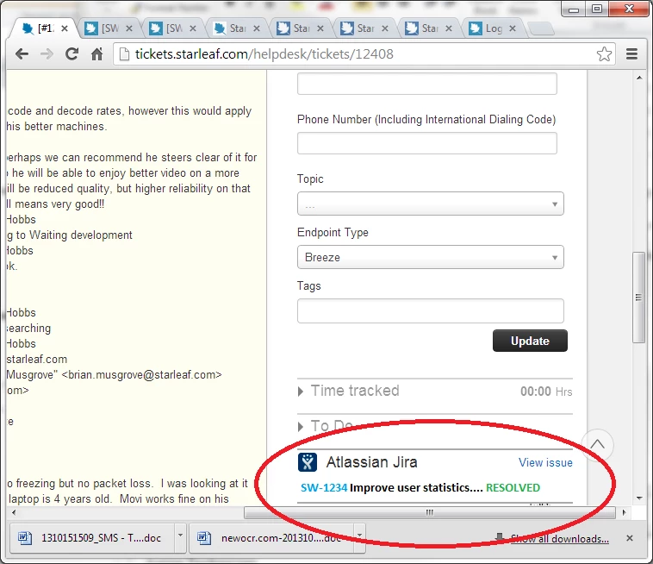Click the brian.musgrove@starleaf.com email text
This screenshot has height=564, width=653.
click(x=141, y=374)
